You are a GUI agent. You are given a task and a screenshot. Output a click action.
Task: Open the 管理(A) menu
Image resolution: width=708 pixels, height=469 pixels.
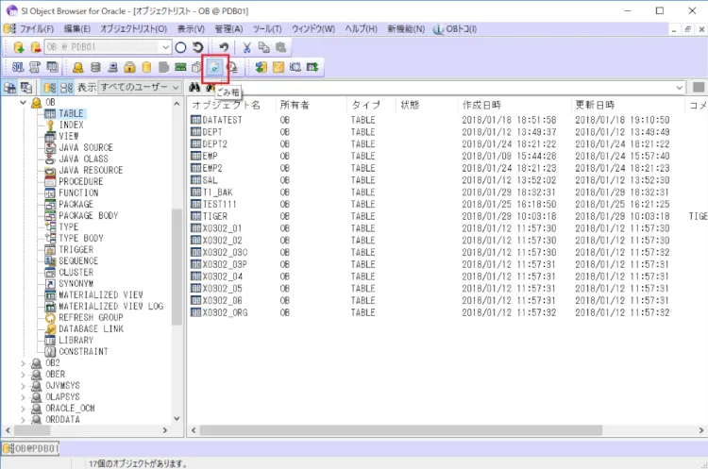tap(228, 29)
